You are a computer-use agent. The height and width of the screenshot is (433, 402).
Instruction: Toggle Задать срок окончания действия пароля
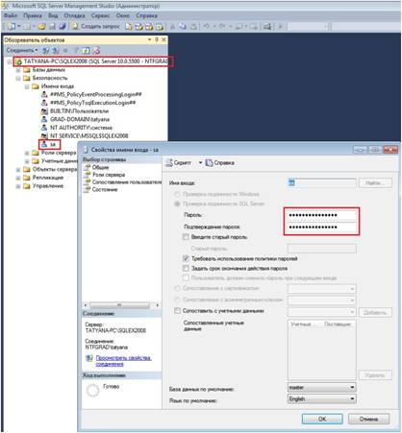[186, 268]
